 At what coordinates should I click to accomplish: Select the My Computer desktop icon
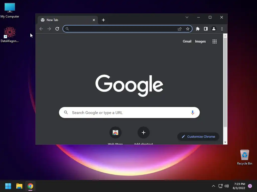click(10, 10)
